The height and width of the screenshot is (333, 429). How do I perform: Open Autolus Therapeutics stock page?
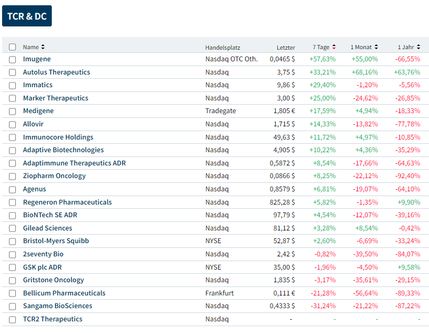[57, 72]
